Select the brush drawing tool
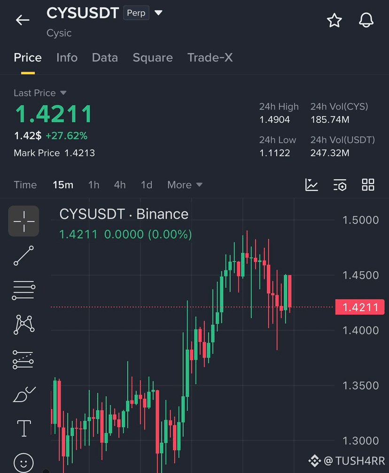Image resolution: width=389 pixels, height=473 pixels. tap(24, 394)
